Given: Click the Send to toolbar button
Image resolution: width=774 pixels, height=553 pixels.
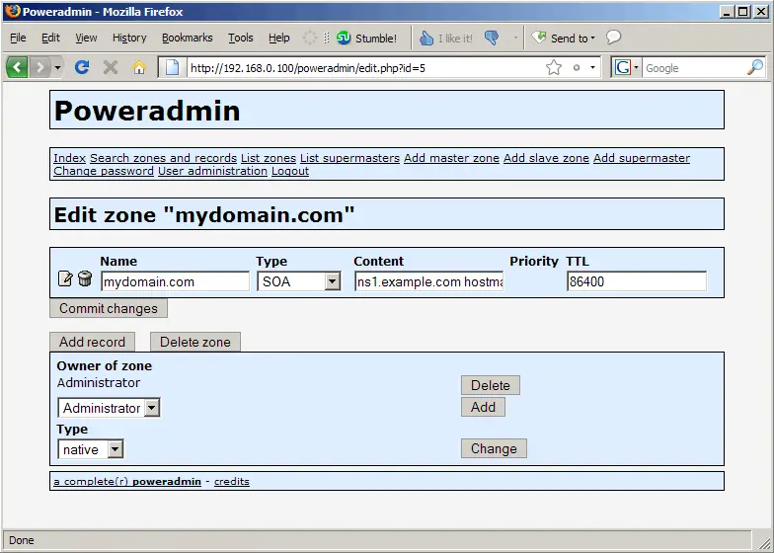Looking at the screenshot, I should click(x=563, y=38).
